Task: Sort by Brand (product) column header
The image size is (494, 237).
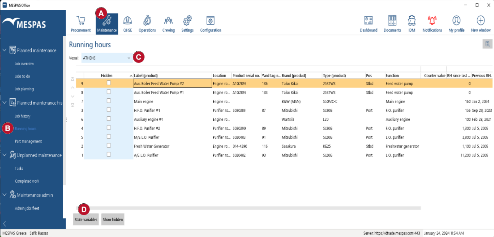Action: click(301, 75)
